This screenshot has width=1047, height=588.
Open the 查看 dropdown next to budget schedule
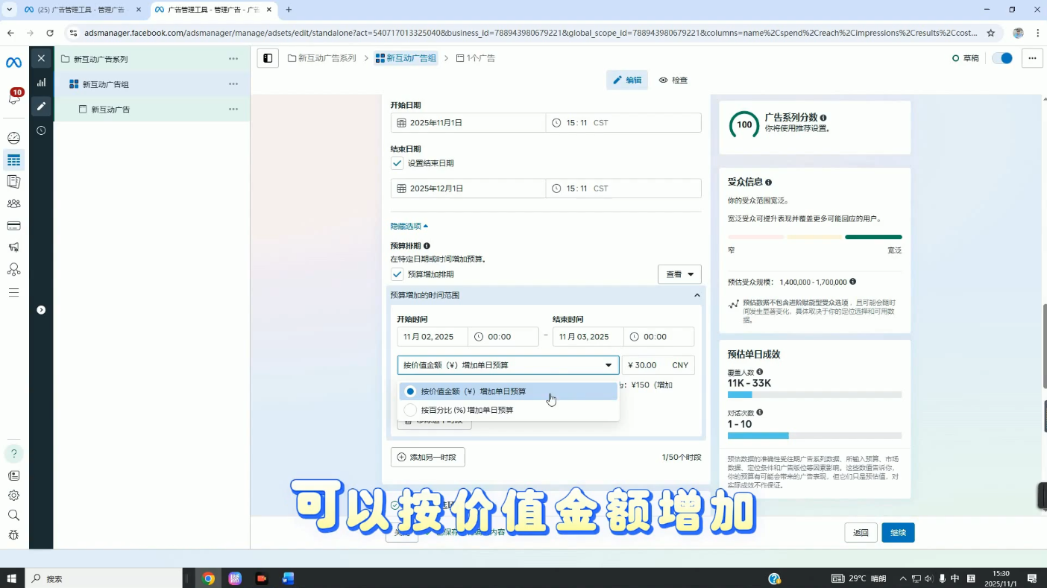(x=679, y=274)
